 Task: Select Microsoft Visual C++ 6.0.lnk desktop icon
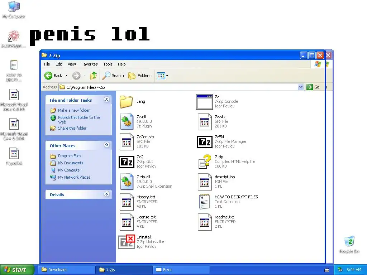click(x=14, y=129)
